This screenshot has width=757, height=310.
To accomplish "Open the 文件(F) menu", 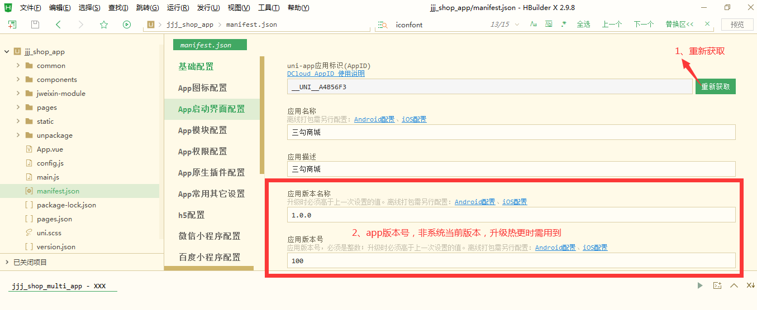I will coord(30,8).
